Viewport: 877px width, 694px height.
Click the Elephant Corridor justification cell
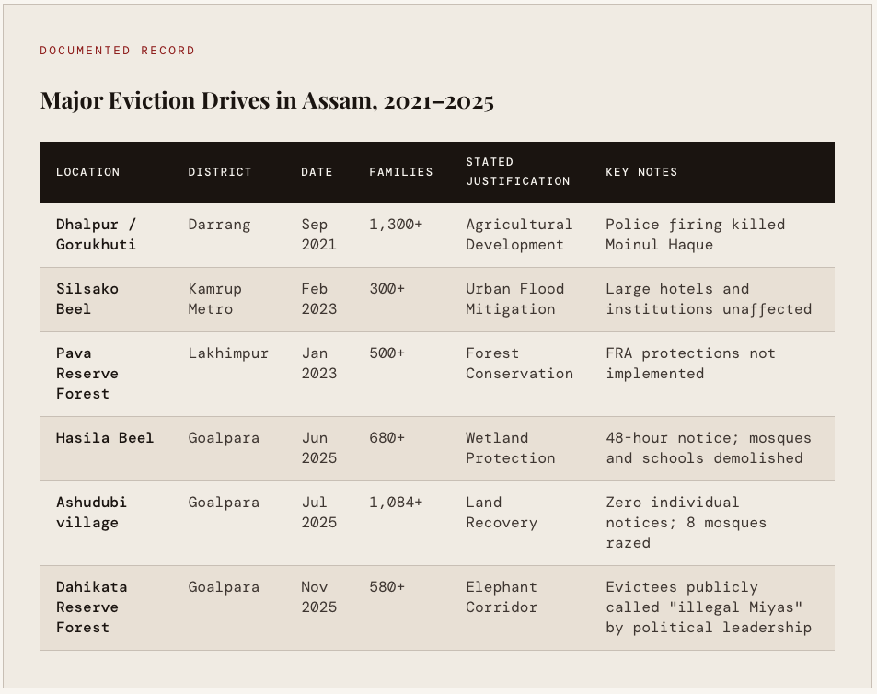click(x=502, y=597)
